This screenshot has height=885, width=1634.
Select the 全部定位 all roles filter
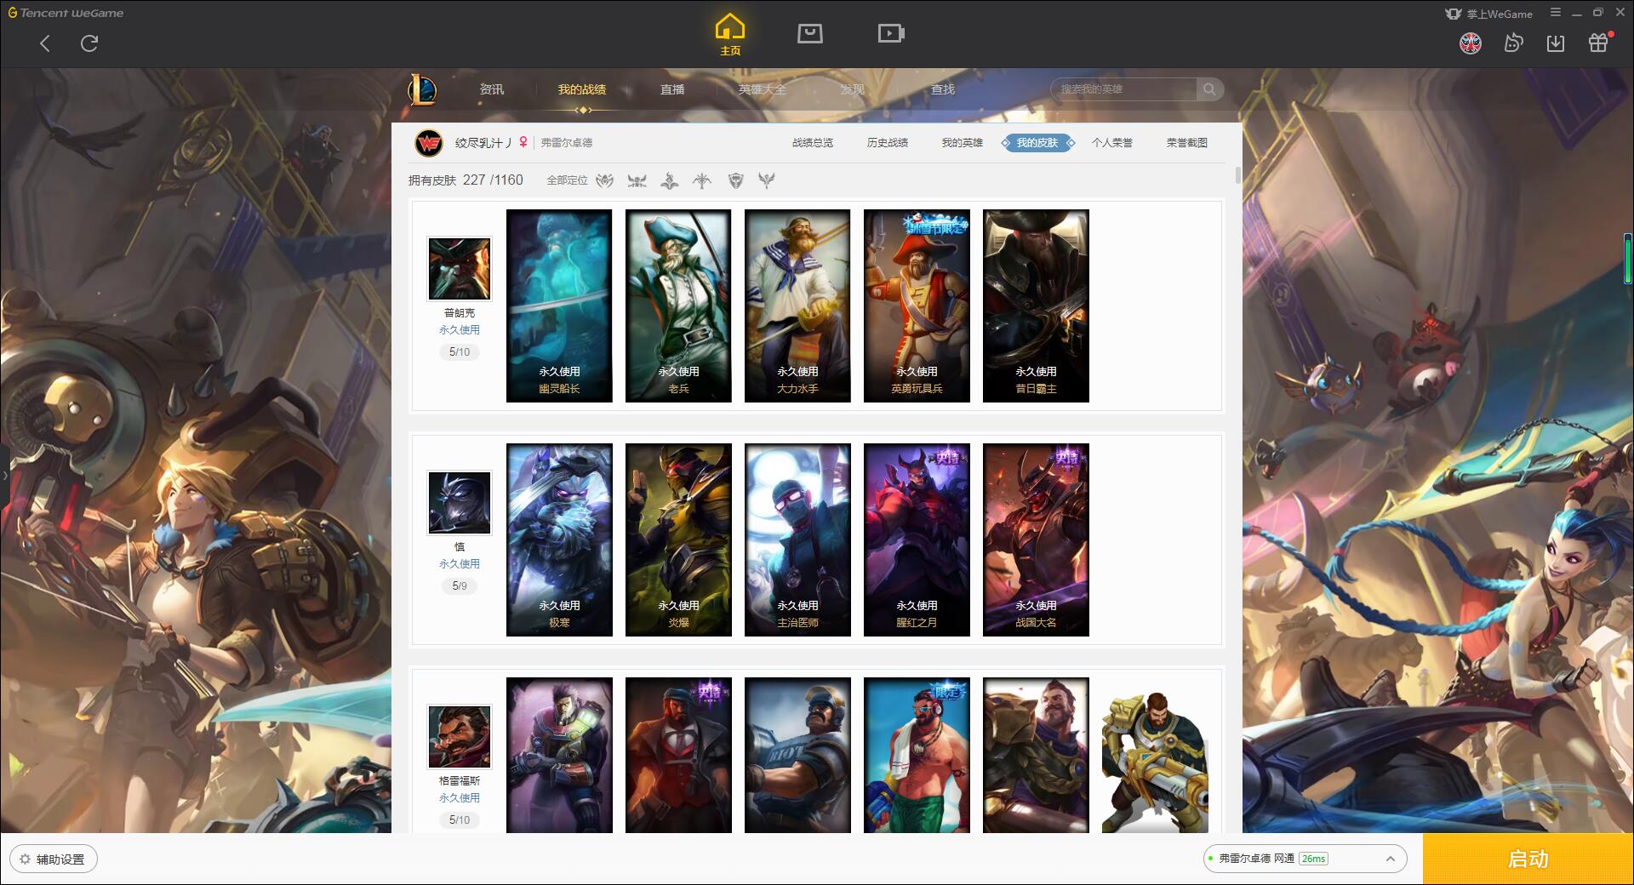coord(567,180)
